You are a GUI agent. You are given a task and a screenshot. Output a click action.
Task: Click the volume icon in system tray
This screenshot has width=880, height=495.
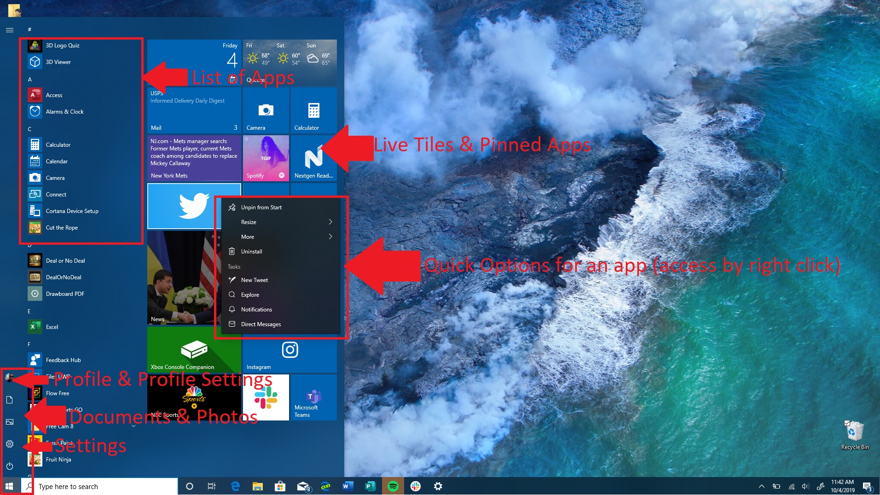pos(805,486)
